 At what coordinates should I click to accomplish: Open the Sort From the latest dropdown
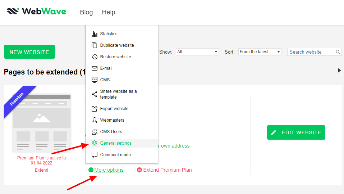coord(260,52)
